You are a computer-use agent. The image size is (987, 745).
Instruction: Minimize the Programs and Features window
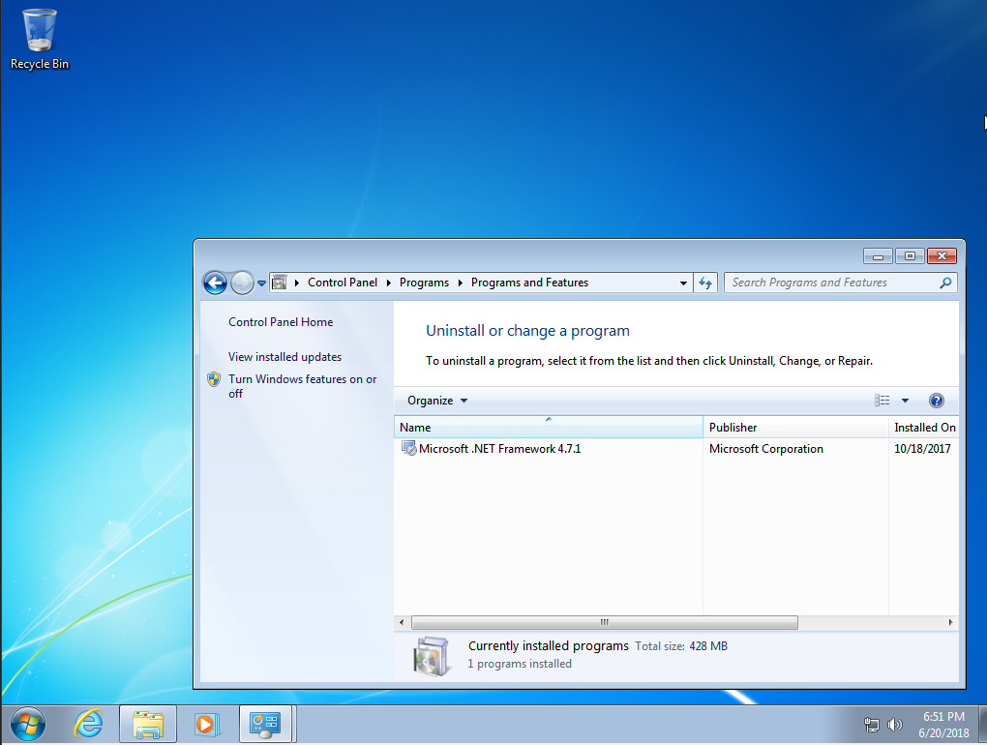click(x=878, y=255)
